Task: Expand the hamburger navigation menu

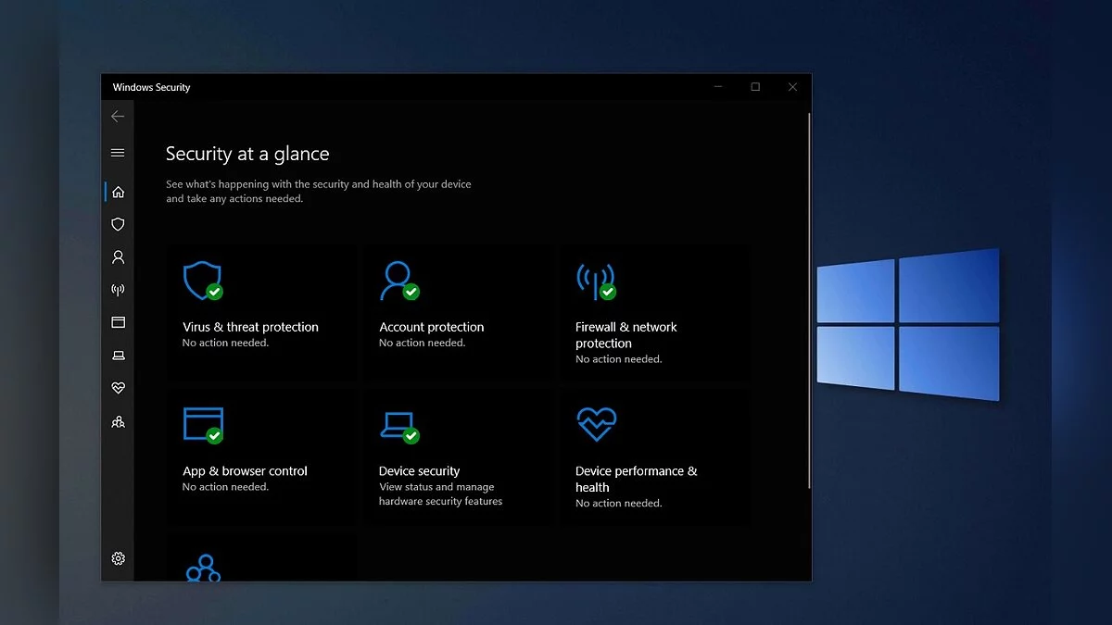Action: [118, 153]
